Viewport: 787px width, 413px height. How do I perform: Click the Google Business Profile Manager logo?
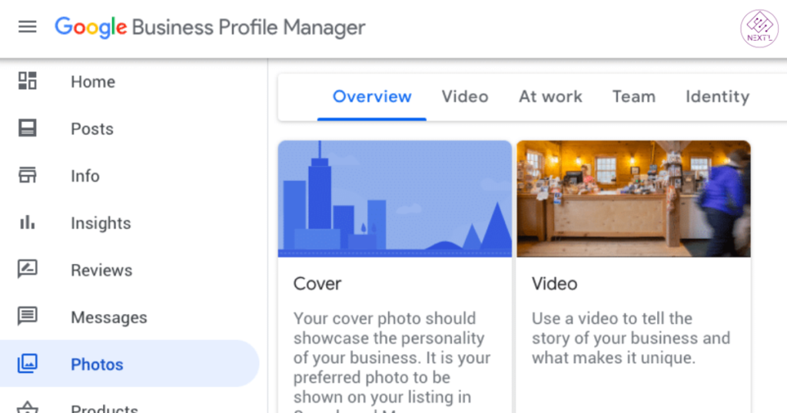[x=210, y=28]
